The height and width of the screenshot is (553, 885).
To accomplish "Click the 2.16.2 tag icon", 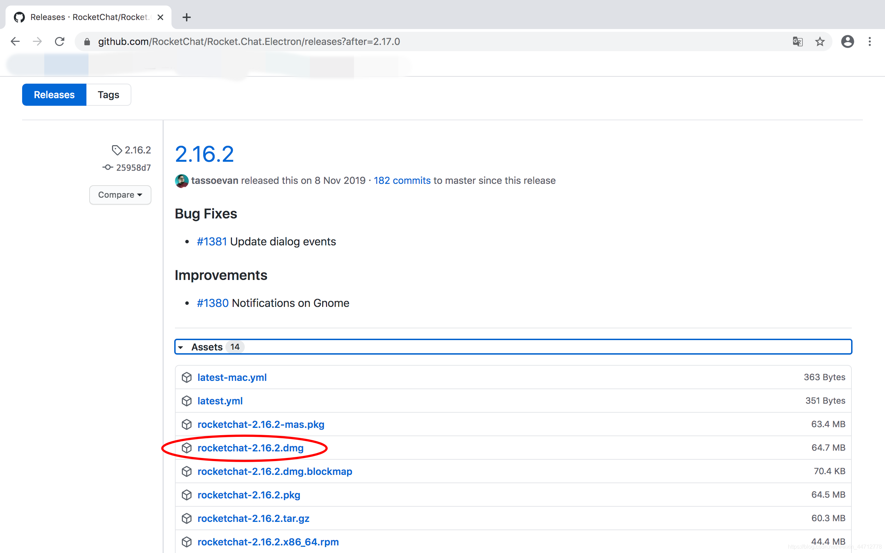I will tap(117, 150).
